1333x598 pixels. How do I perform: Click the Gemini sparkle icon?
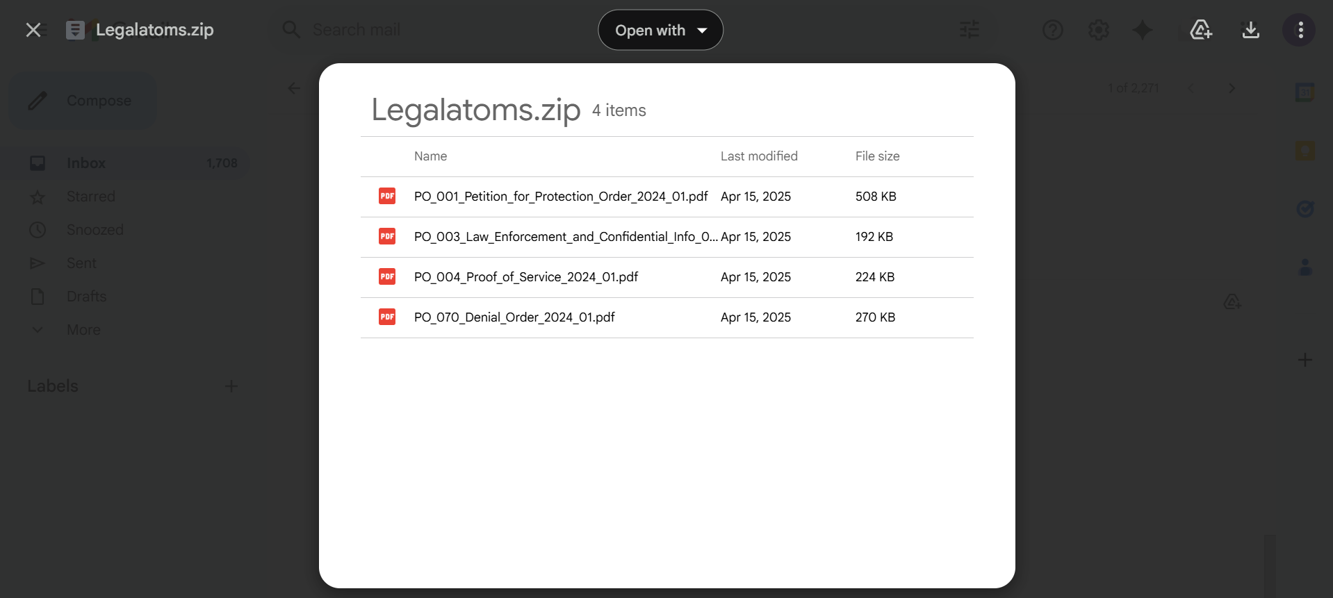coord(1143,30)
